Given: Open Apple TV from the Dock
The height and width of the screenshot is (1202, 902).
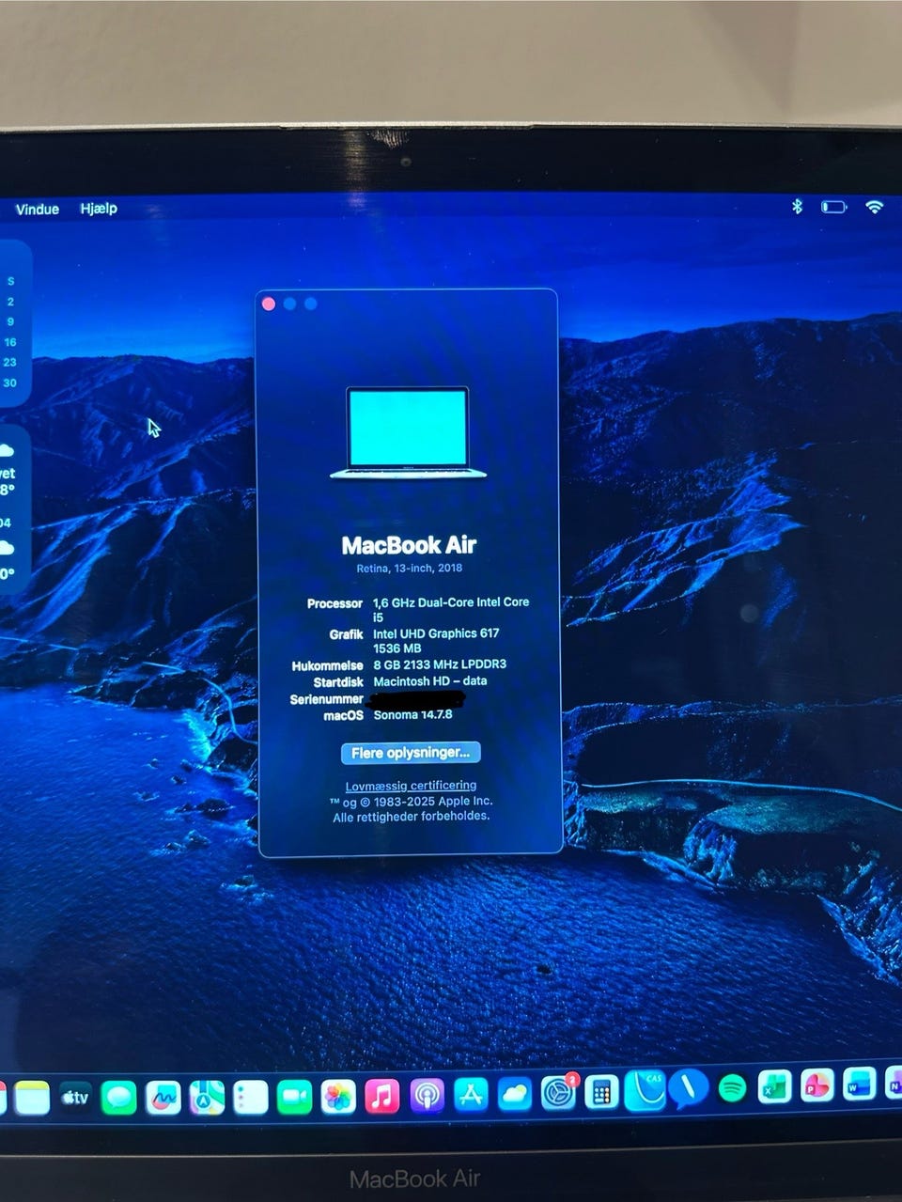Looking at the screenshot, I should tap(74, 1098).
